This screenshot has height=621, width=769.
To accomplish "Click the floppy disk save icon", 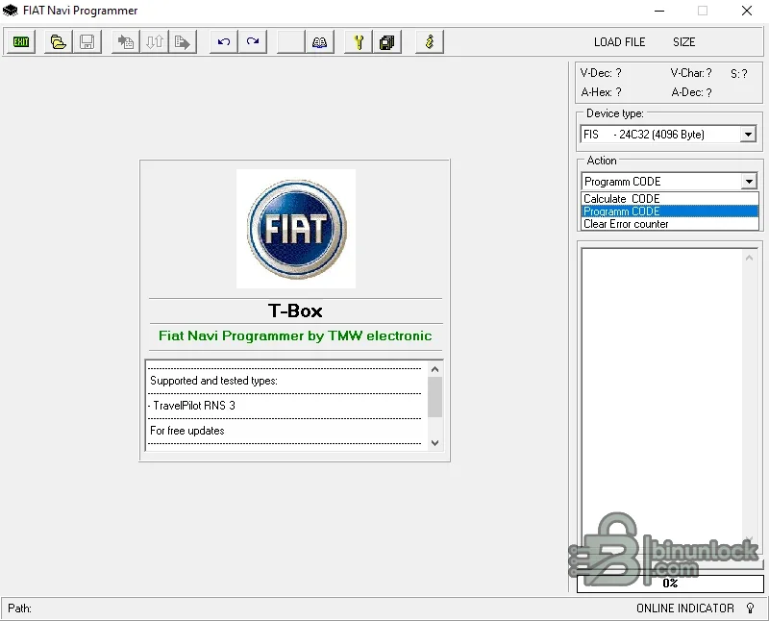I will [x=87, y=41].
